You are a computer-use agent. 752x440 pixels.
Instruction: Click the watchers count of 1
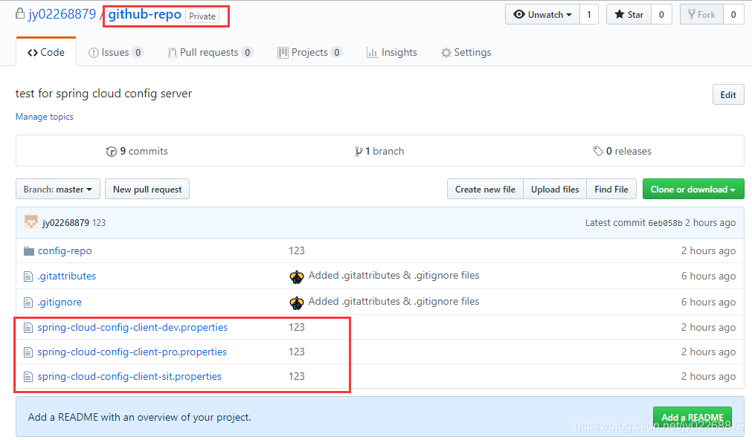click(589, 14)
